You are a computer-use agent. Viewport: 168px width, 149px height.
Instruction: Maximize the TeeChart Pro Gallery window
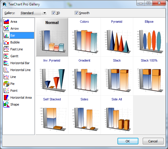[x=148, y=3]
